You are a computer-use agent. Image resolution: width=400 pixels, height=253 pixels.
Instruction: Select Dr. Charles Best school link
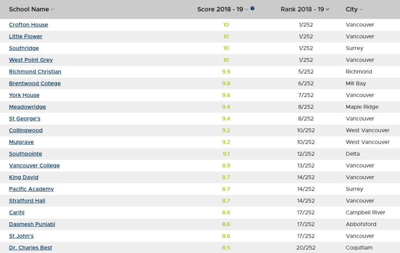[30, 248]
